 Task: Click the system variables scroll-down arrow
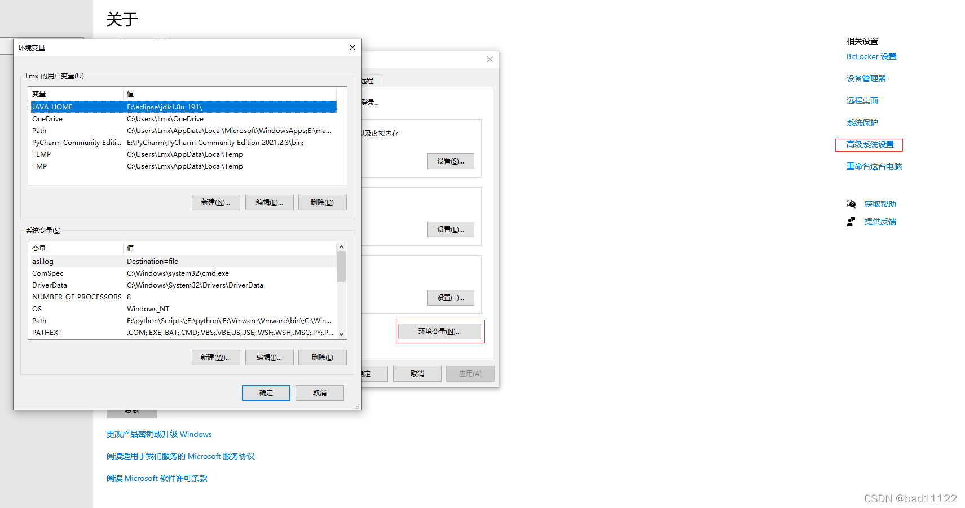click(341, 334)
